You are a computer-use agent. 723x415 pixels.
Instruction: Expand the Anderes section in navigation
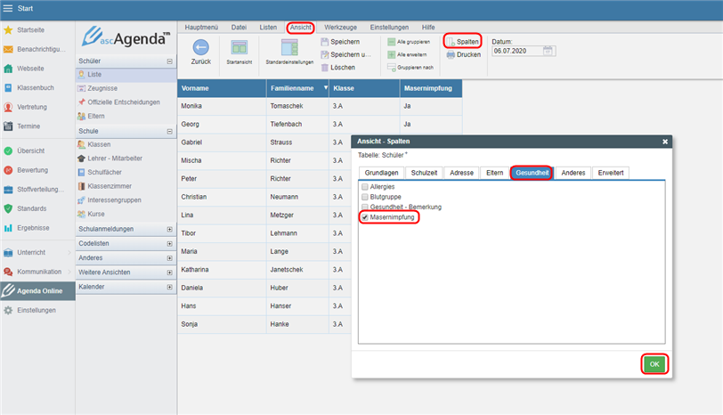pos(170,258)
